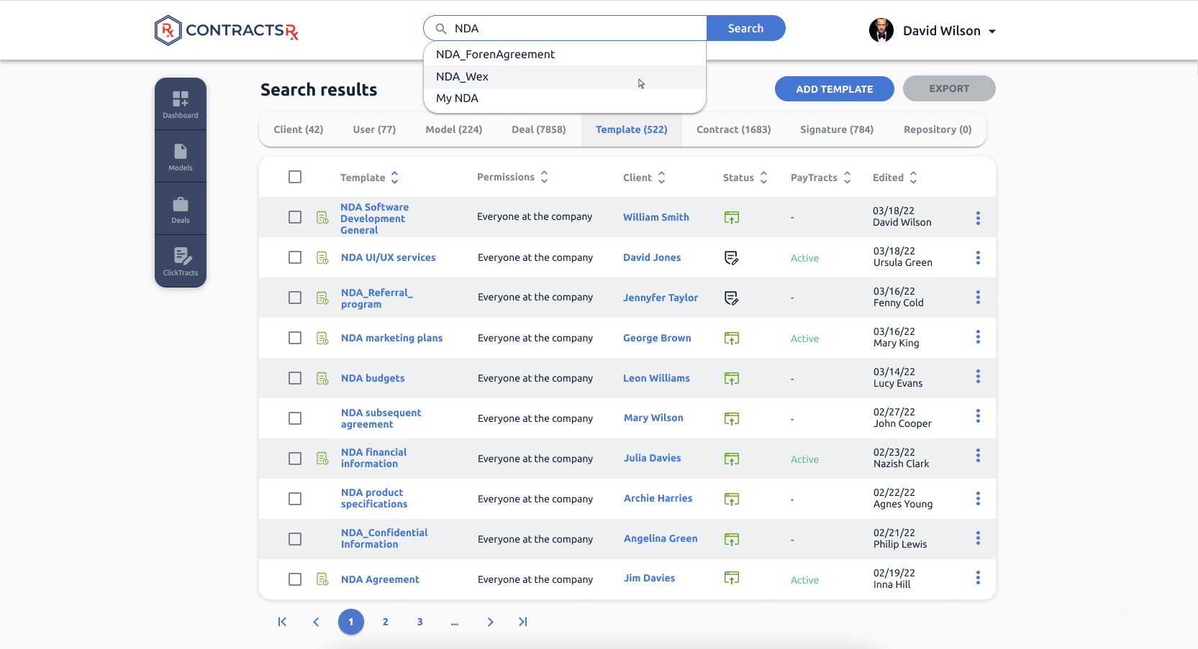The width and height of the screenshot is (1198, 649).
Task: Click status icon in William Smith row
Action: (x=732, y=217)
